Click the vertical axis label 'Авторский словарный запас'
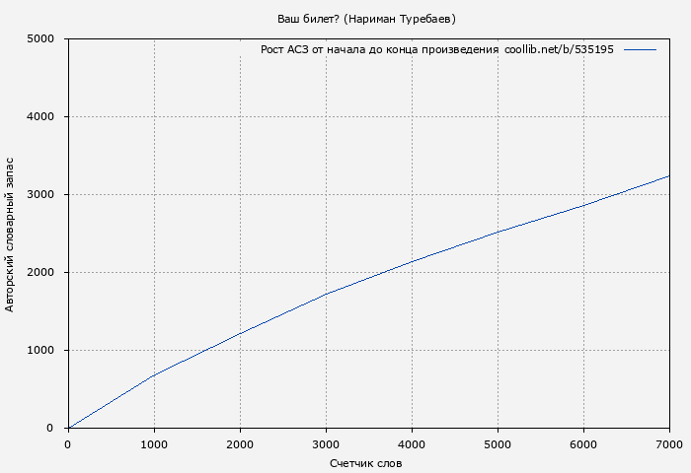The width and height of the screenshot is (691, 473). click(x=10, y=234)
